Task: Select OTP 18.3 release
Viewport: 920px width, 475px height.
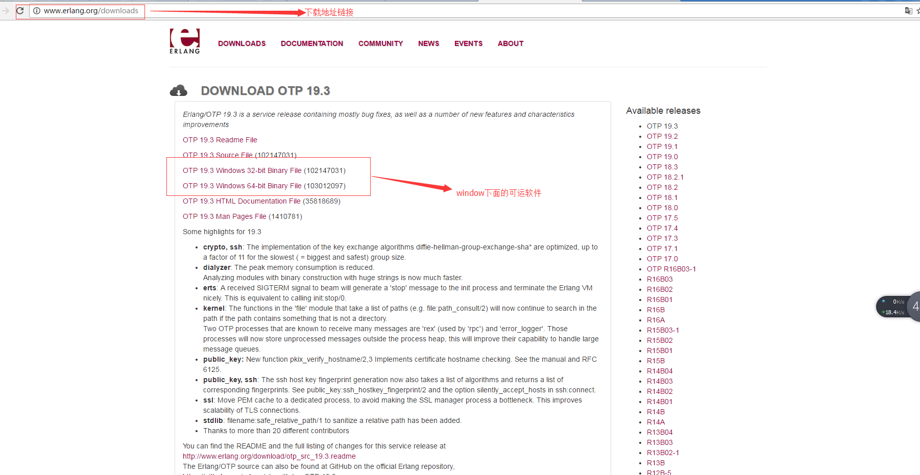Action: point(662,167)
